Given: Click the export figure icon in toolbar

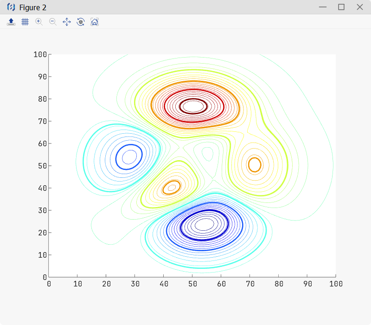Looking at the screenshot, I should tap(11, 22).
